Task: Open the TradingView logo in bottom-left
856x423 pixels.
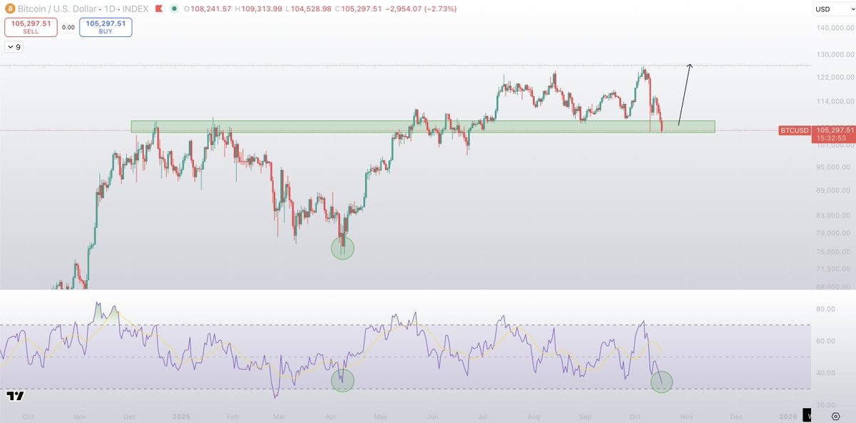Action: pos(14,396)
